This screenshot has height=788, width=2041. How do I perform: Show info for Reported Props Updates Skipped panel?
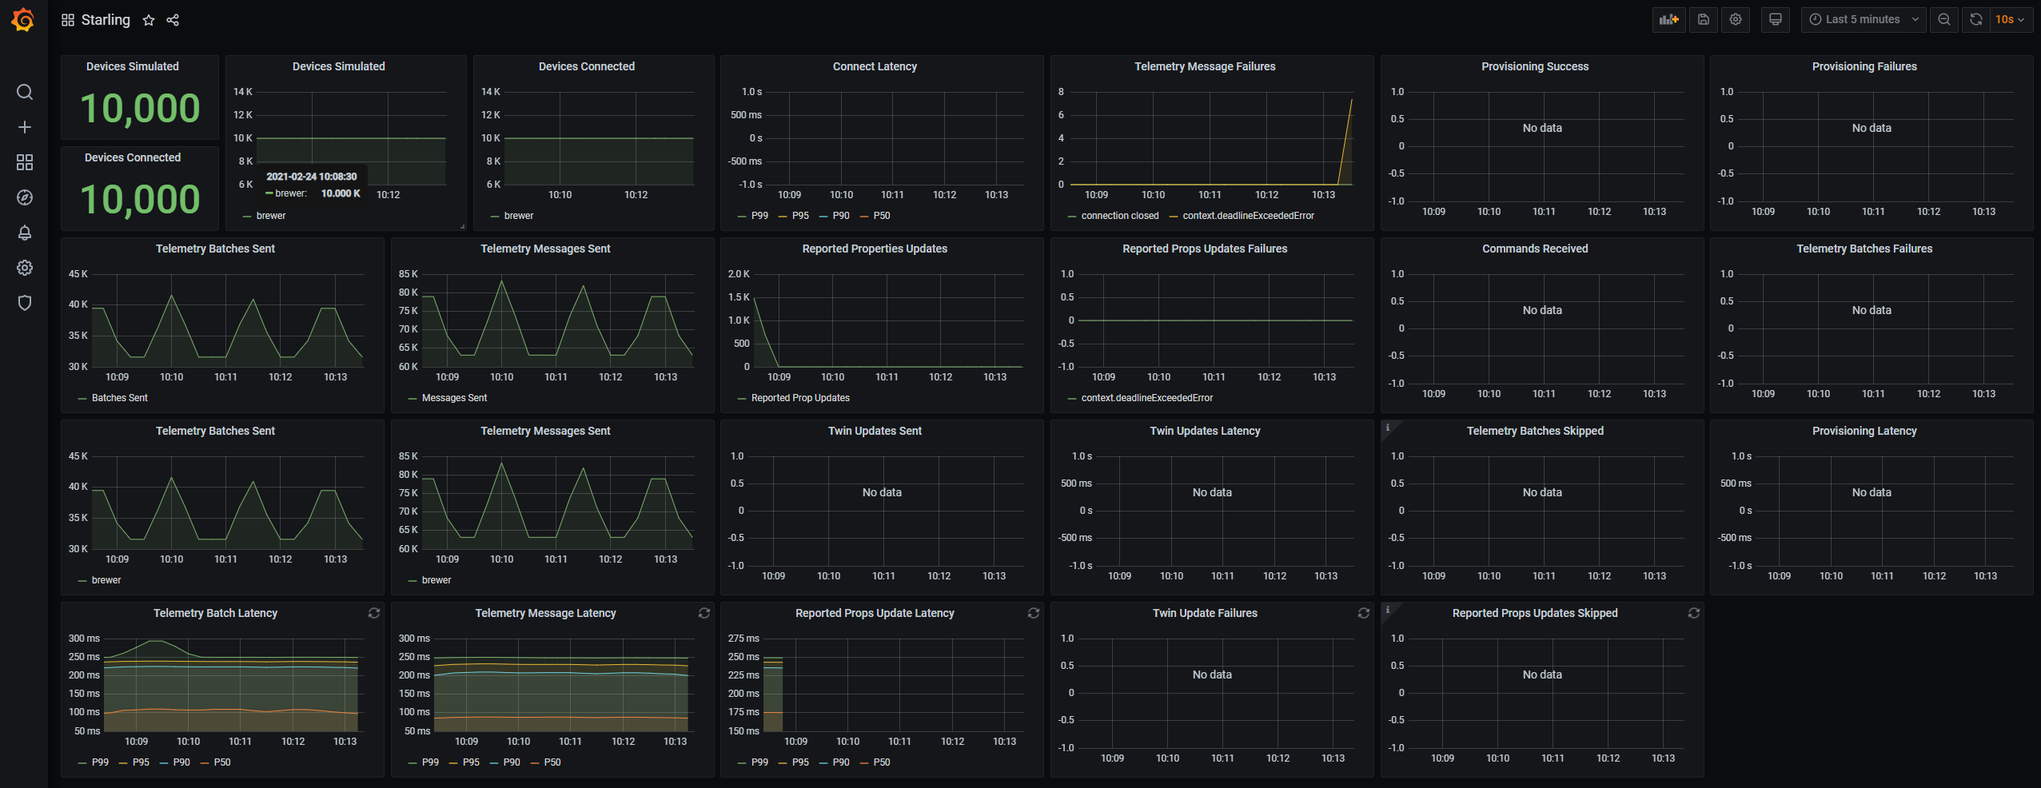(x=1388, y=610)
